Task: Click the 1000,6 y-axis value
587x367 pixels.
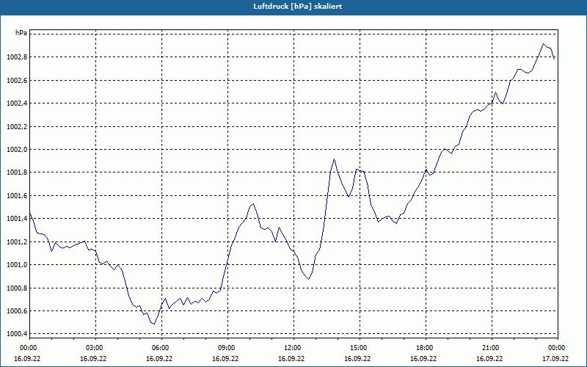Action: (17, 311)
